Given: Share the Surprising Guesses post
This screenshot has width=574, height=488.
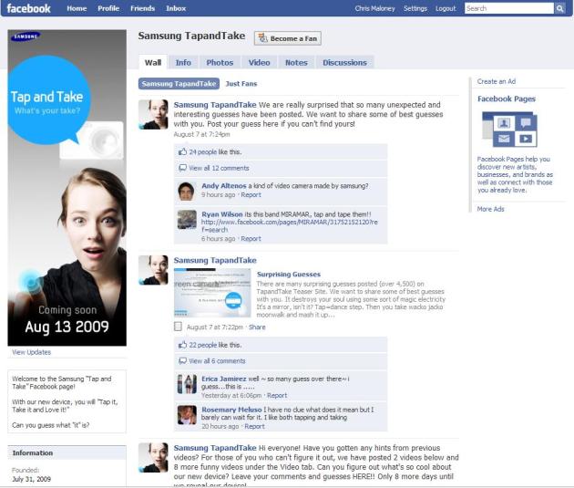Looking at the screenshot, I should 257,327.
